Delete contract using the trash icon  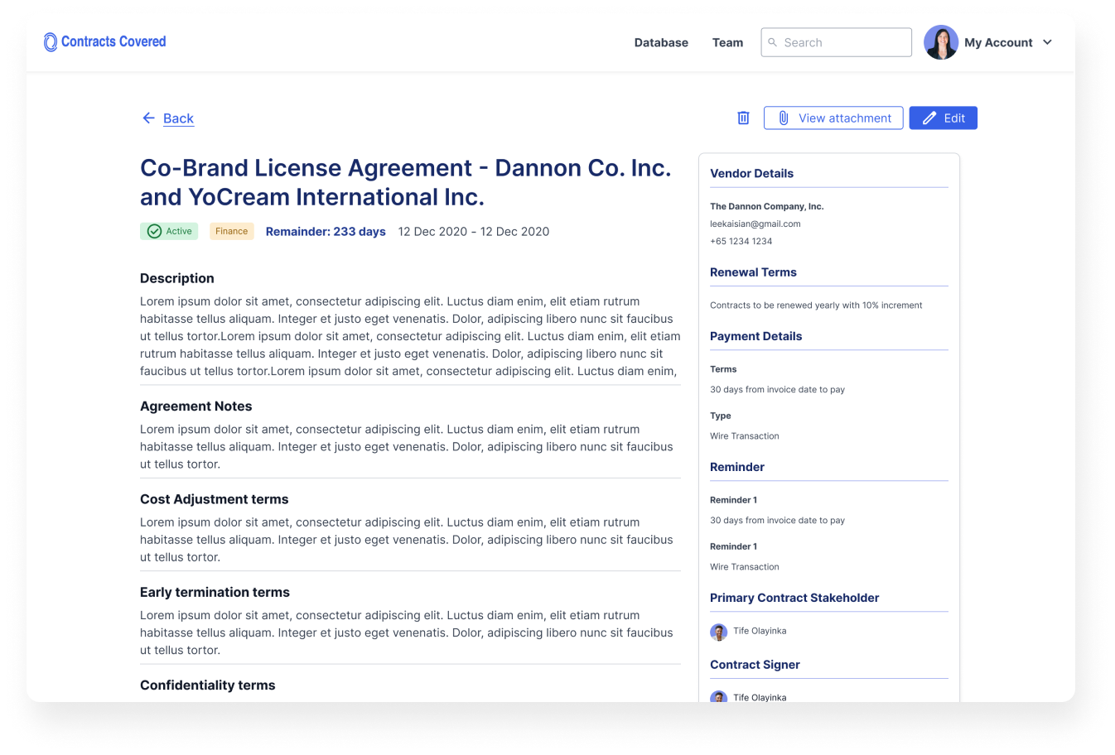coord(743,118)
